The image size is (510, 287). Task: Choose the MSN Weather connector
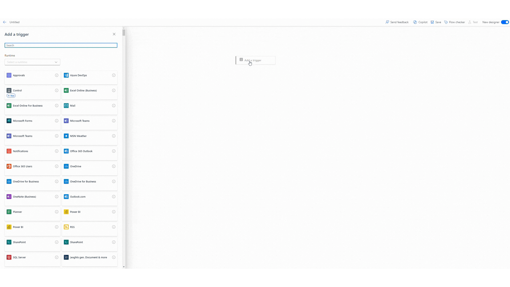tap(90, 138)
